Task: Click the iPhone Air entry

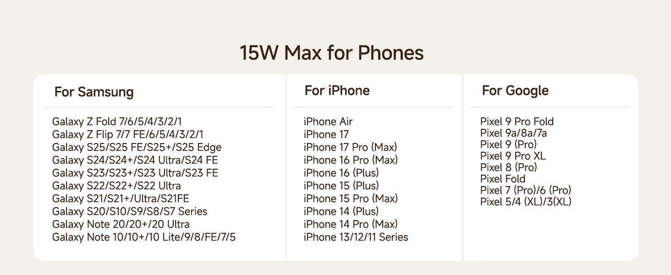Action: point(328,122)
